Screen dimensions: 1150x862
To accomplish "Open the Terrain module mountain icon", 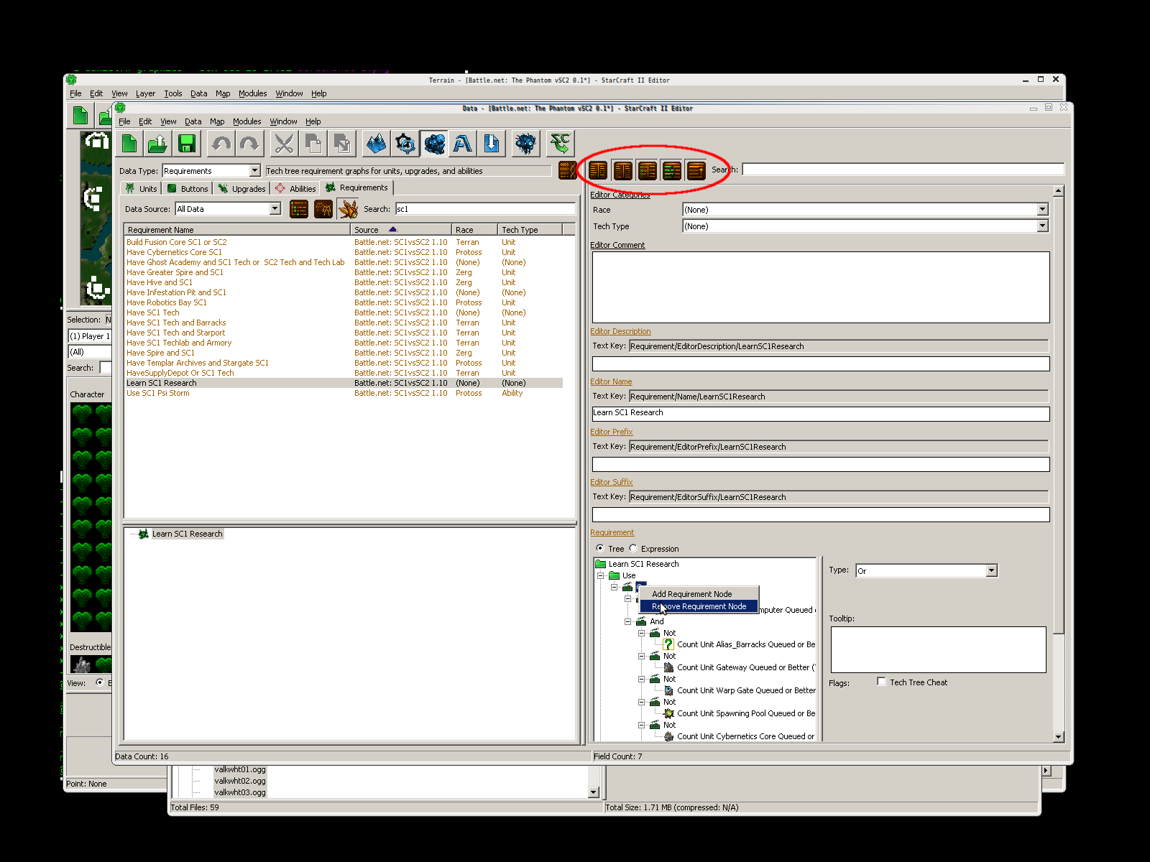I will tap(376, 144).
